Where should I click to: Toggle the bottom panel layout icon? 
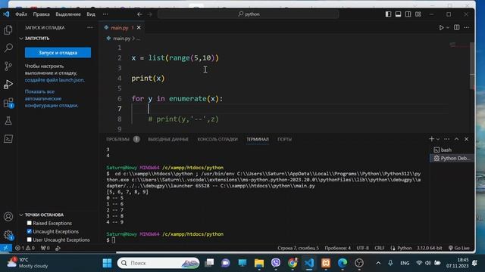point(398,14)
